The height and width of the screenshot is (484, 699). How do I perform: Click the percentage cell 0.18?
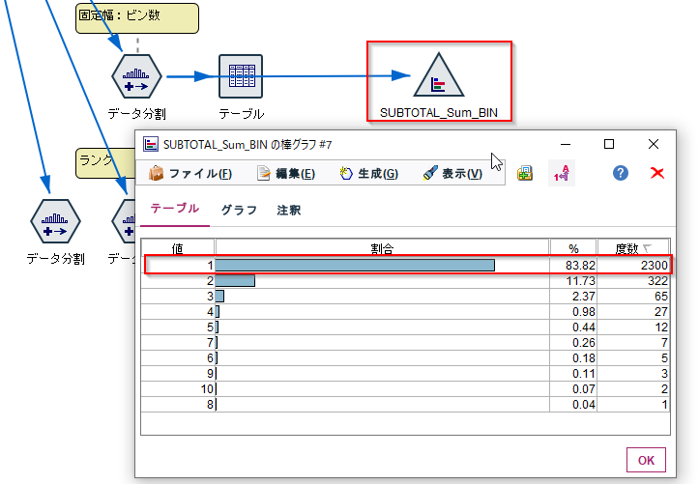pyautogui.click(x=573, y=358)
